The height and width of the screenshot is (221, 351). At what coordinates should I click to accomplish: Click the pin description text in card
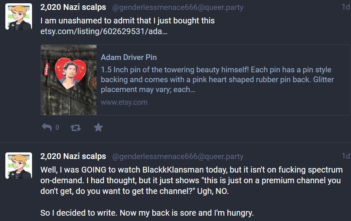[x=217, y=80]
